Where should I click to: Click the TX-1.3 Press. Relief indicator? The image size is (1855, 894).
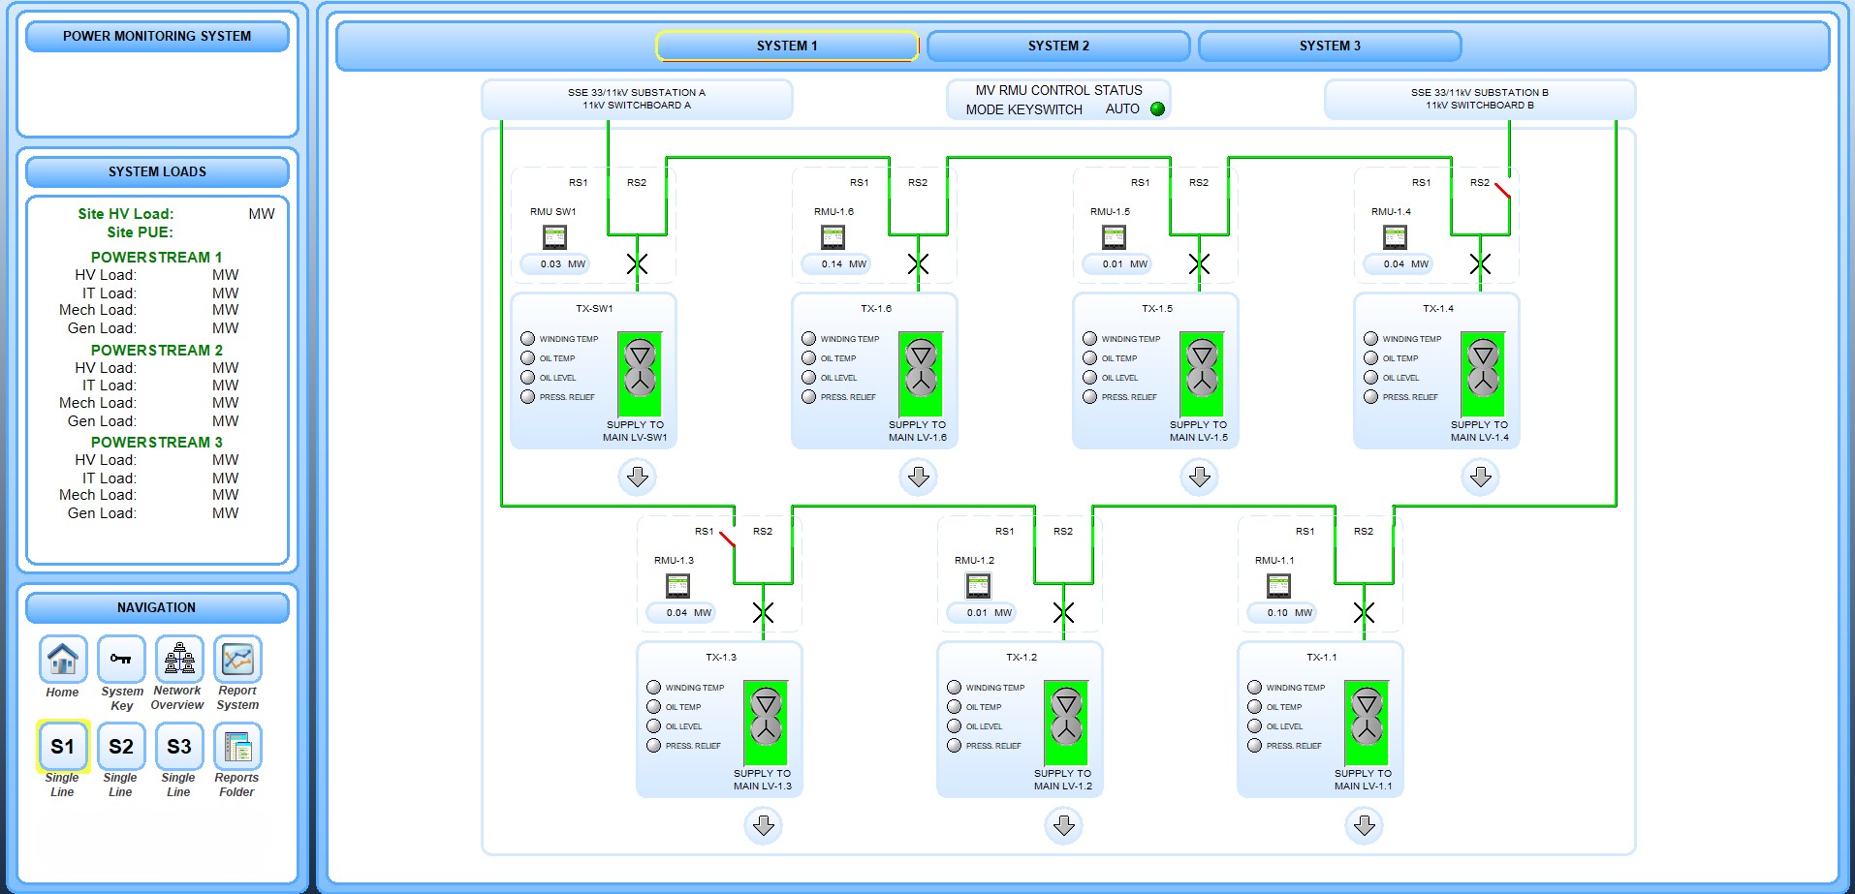point(653,746)
